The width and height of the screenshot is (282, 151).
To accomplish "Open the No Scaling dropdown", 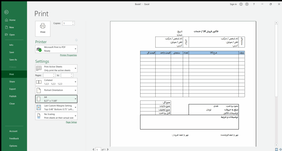I will (75, 116).
